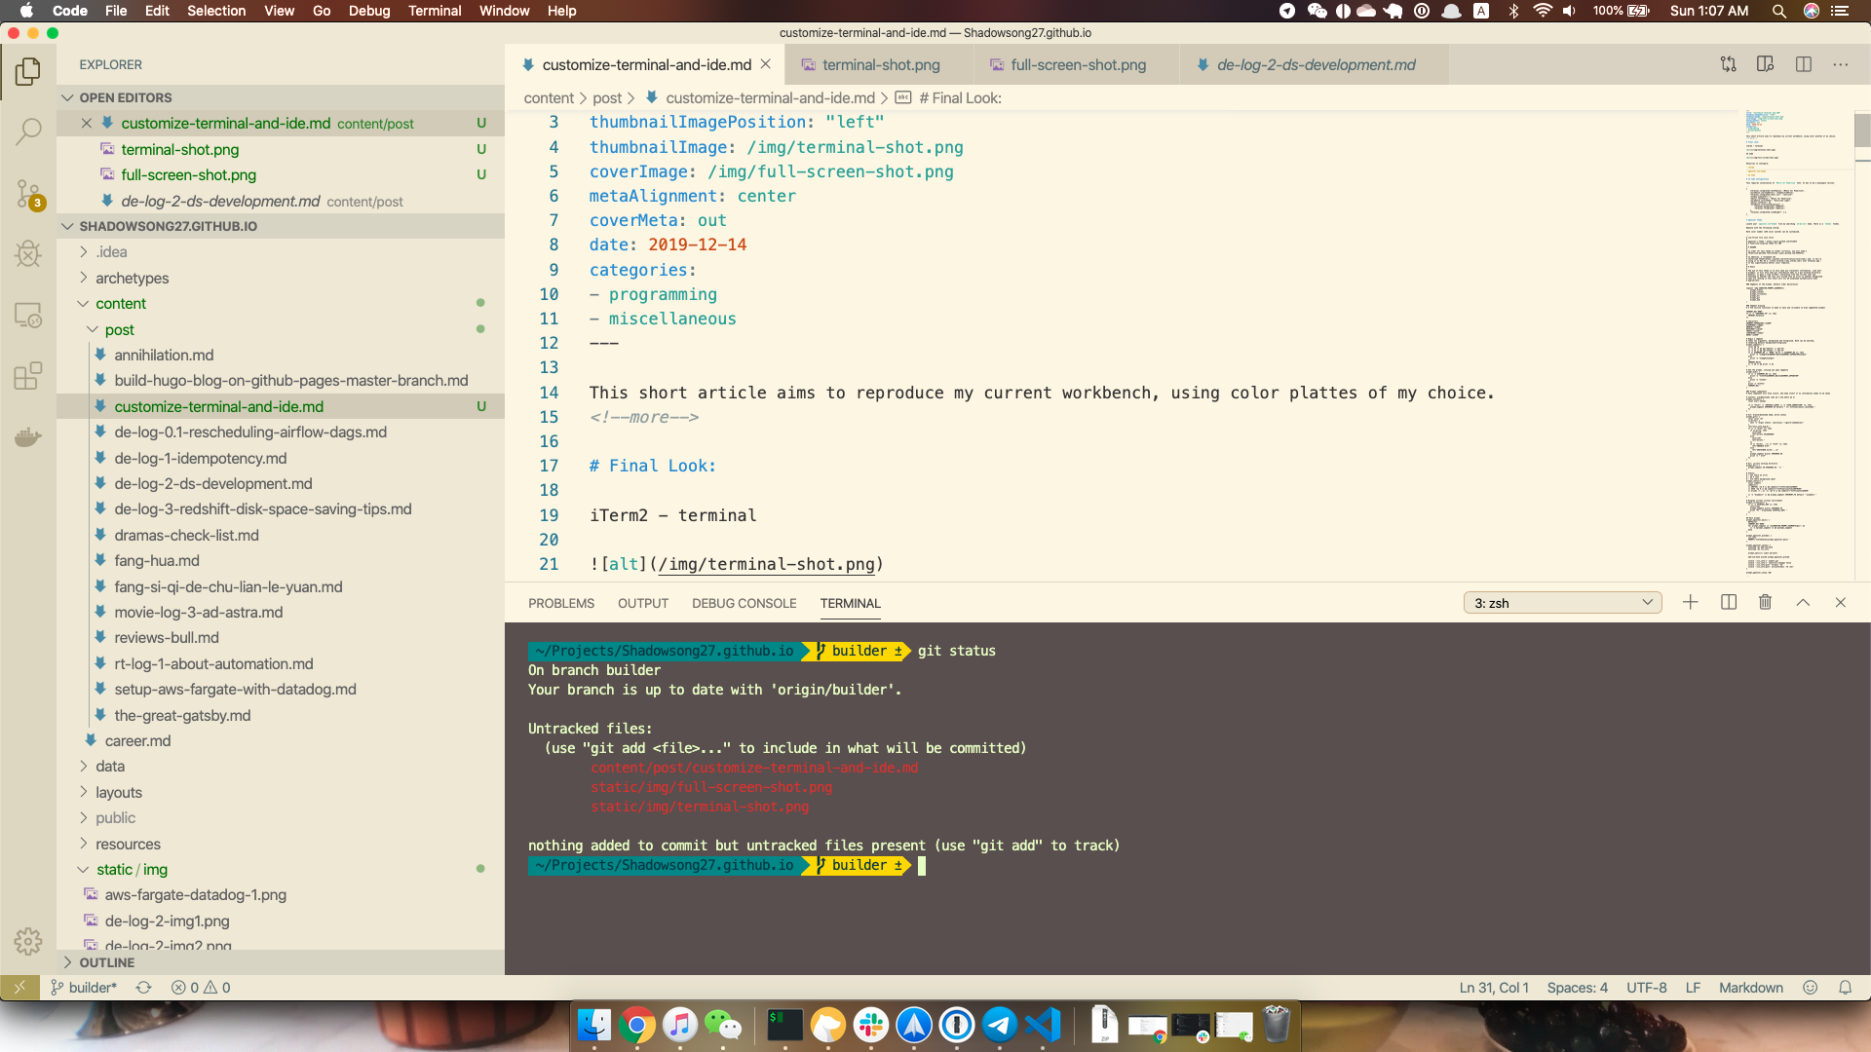This screenshot has width=1871, height=1052.
Task: Collapse the static / img folder
Action: 132,870
